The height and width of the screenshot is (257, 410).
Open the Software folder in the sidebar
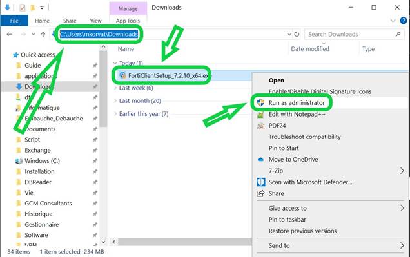tap(36, 235)
